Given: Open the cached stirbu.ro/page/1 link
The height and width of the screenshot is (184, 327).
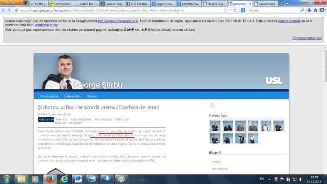Looking at the screenshot, I should (x=118, y=21).
